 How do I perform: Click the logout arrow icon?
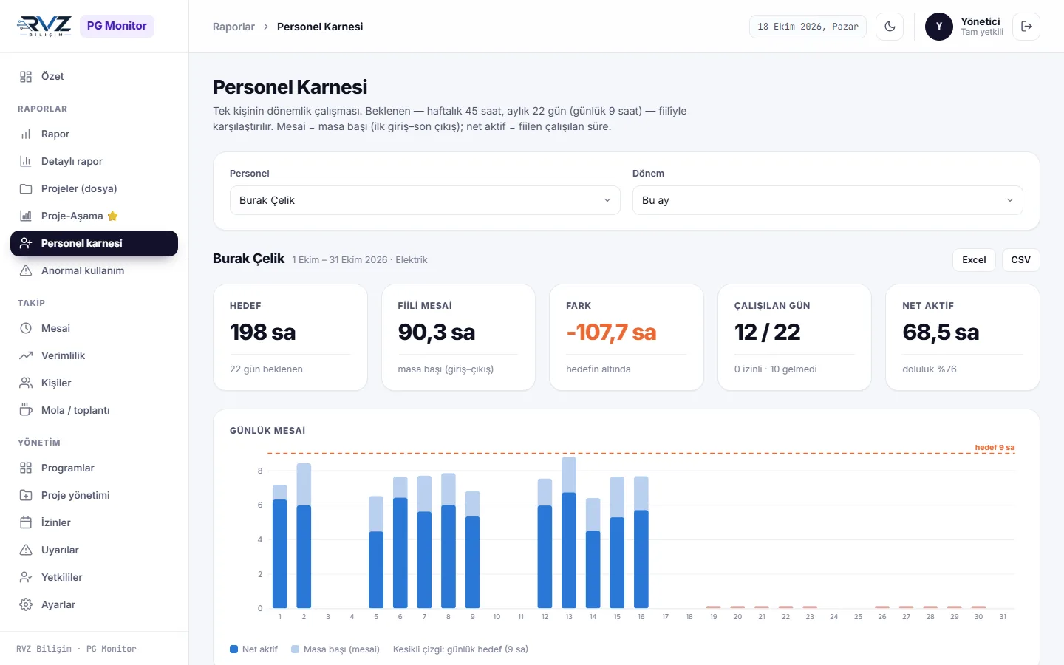[x=1026, y=27]
